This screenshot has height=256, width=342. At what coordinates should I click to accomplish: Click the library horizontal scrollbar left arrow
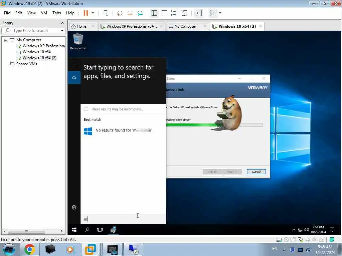pos(5,231)
